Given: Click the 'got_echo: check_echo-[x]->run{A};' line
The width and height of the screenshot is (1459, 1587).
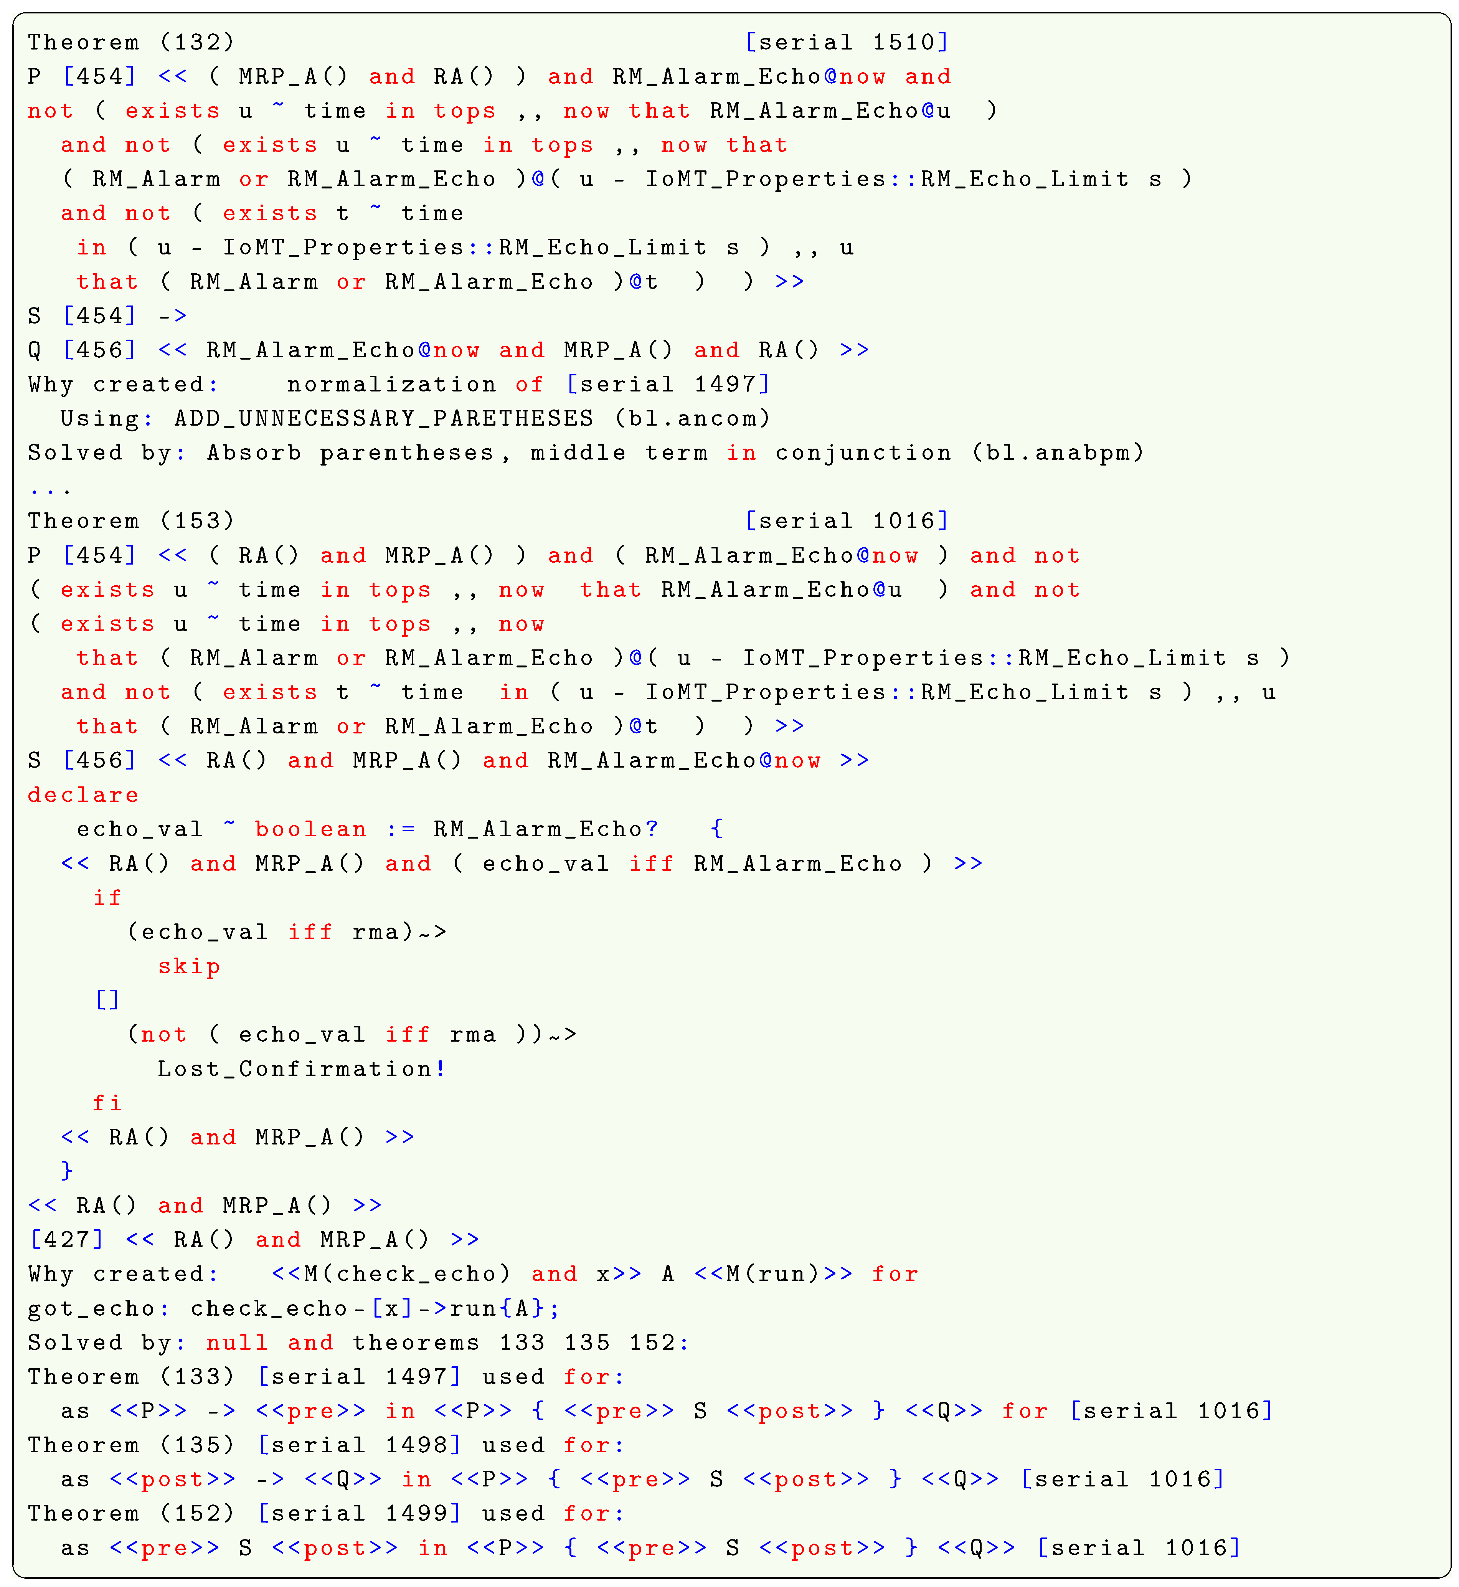Looking at the screenshot, I should [294, 1308].
